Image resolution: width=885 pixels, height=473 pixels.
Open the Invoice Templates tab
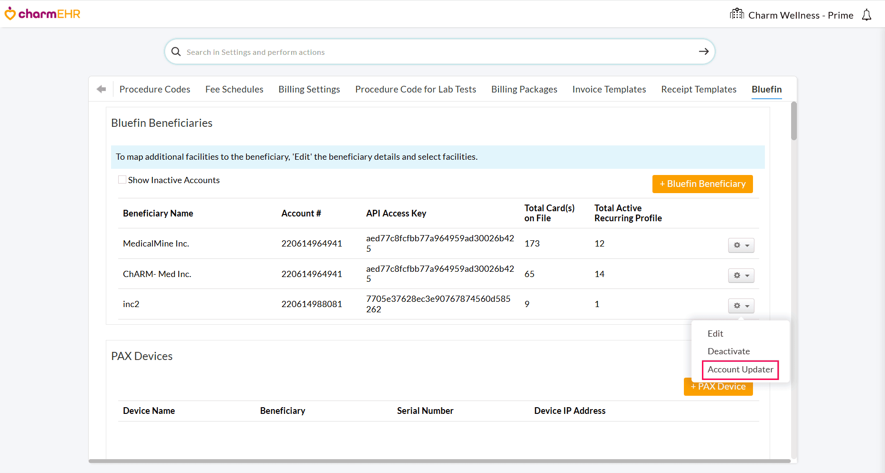click(609, 89)
